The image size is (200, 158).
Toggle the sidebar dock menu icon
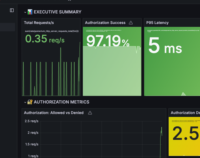[12, 10]
